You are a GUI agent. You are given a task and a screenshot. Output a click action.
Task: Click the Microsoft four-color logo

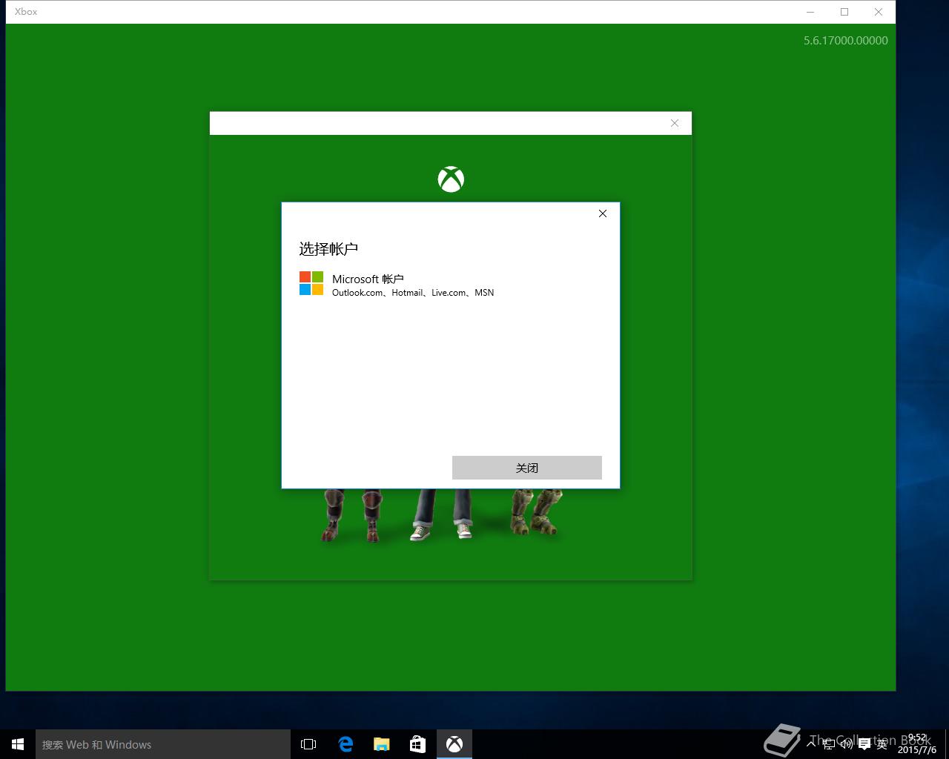click(x=311, y=283)
